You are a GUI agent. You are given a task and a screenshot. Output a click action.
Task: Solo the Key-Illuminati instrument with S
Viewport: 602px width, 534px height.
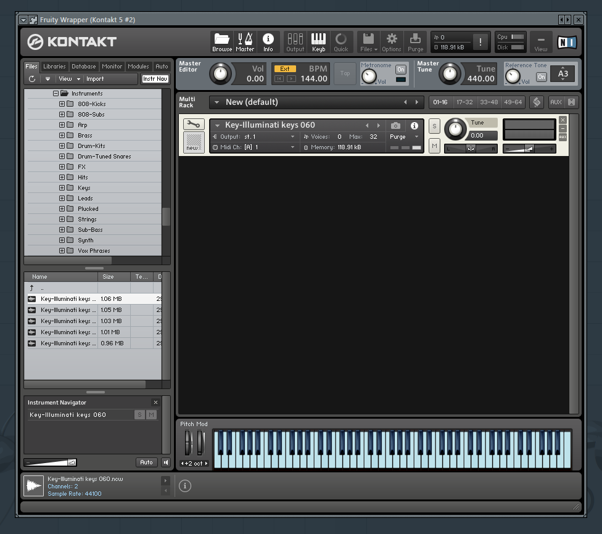[x=434, y=126]
